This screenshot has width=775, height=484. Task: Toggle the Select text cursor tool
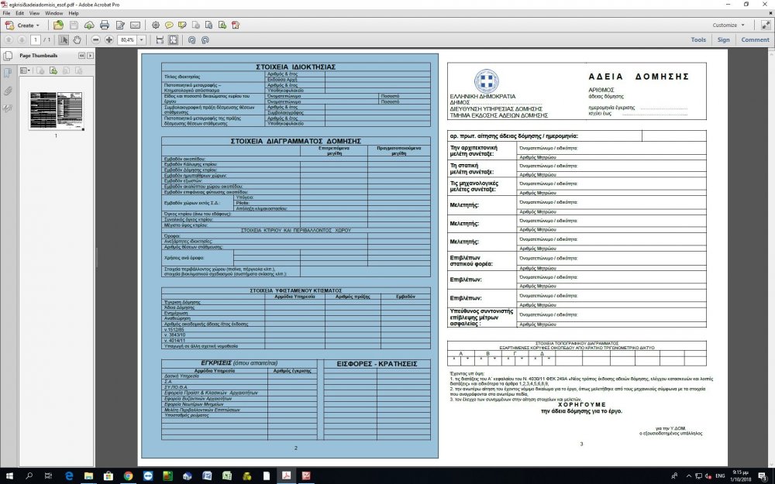(x=64, y=39)
